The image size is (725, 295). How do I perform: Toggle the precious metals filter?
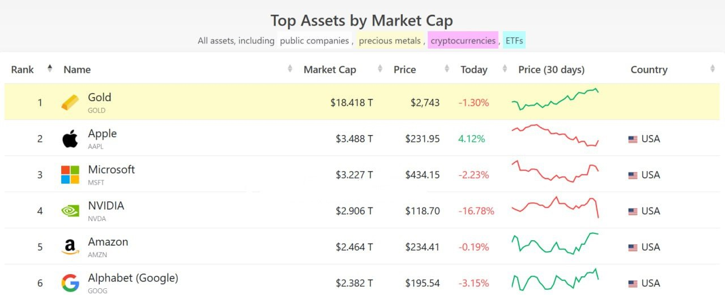click(390, 41)
